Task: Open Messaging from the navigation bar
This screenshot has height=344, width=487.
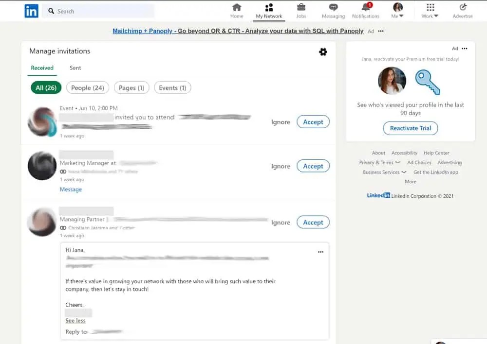Action: 333,11
